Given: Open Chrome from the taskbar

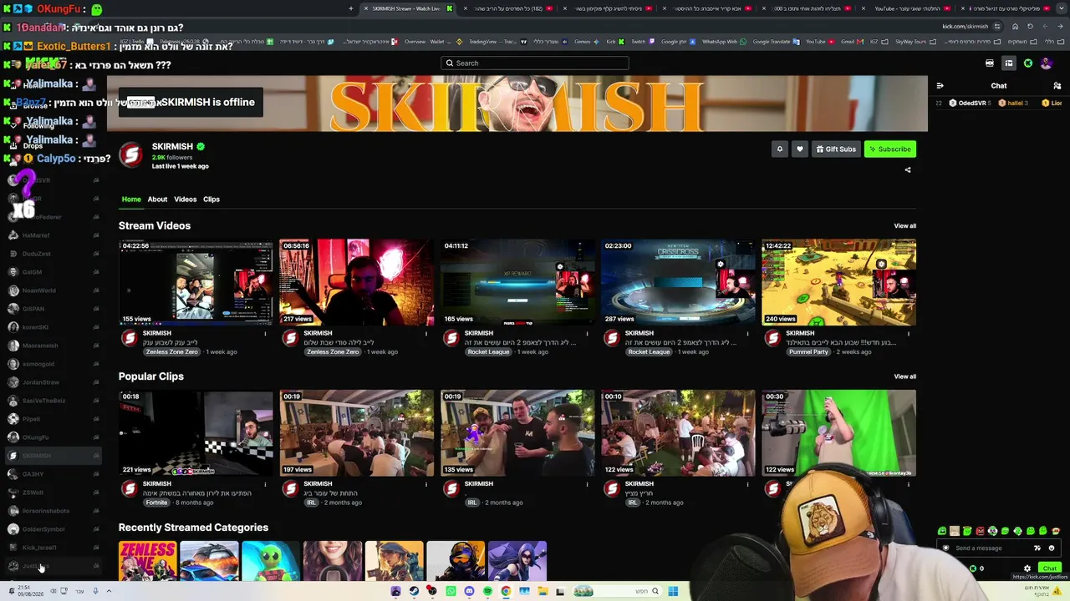Looking at the screenshot, I should coord(506,592).
